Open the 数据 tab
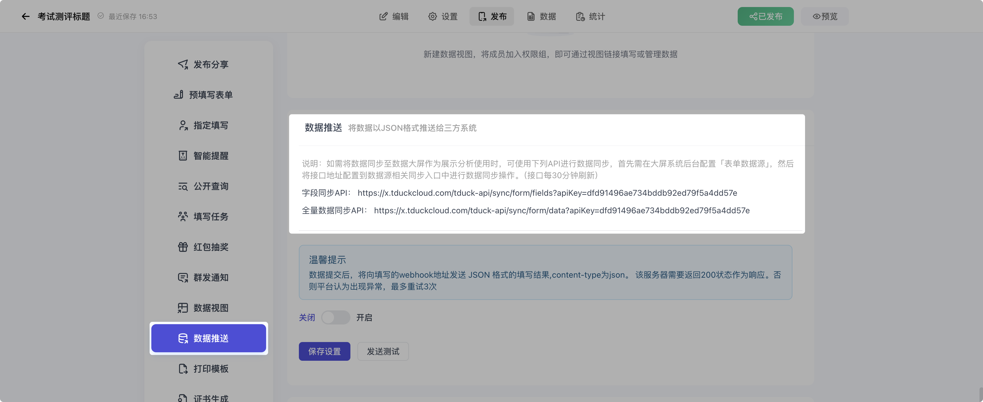 point(541,16)
